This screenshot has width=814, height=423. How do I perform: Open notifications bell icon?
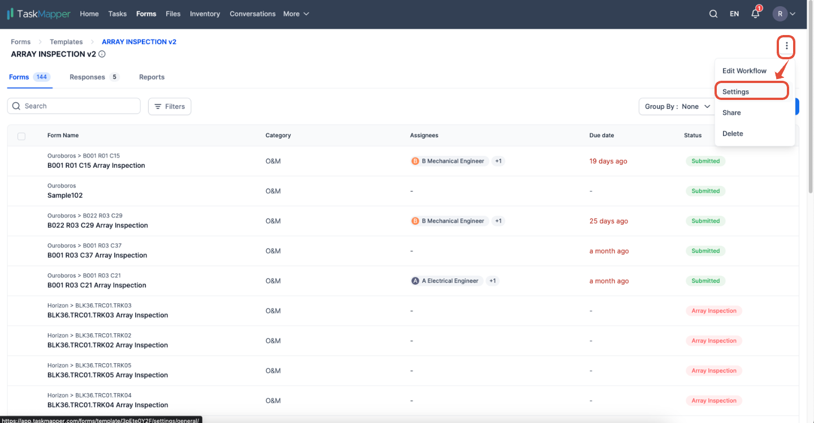tap(756, 14)
